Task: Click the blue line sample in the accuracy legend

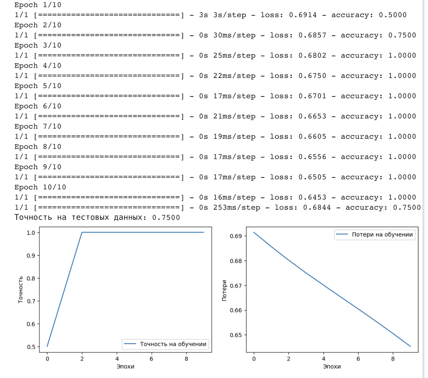Action: tap(130, 344)
